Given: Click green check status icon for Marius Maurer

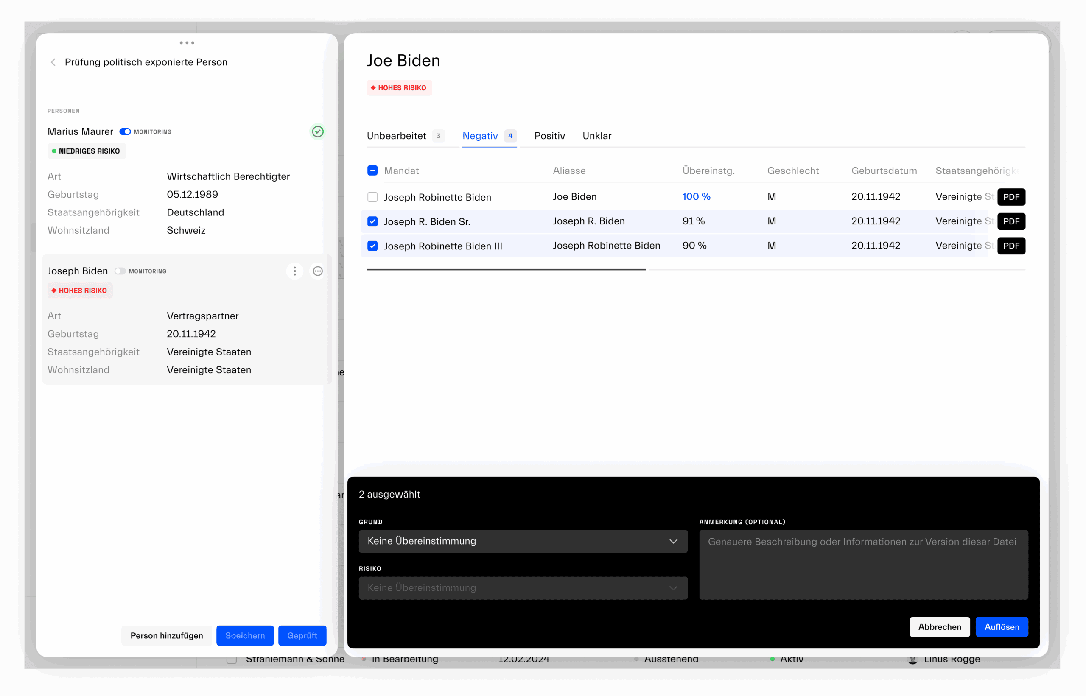Looking at the screenshot, I should (318, 131).
